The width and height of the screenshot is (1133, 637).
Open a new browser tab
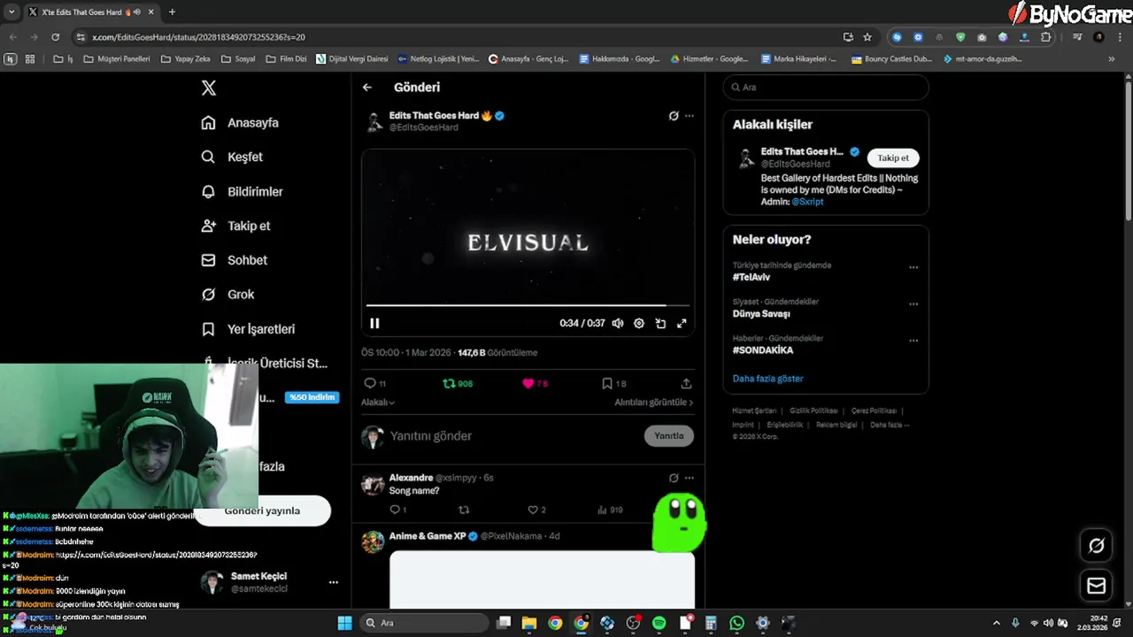[172, 12]
